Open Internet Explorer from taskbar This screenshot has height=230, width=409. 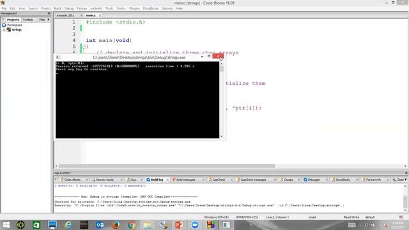pyautogui.click(x=68, y=225)
